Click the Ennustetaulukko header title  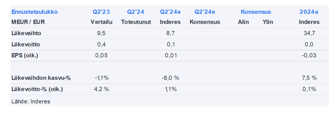click(34, 12)
